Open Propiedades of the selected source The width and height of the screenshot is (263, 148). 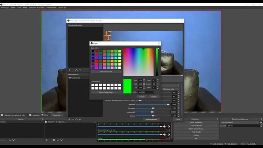pyautogui.click(x=34, y=115)
